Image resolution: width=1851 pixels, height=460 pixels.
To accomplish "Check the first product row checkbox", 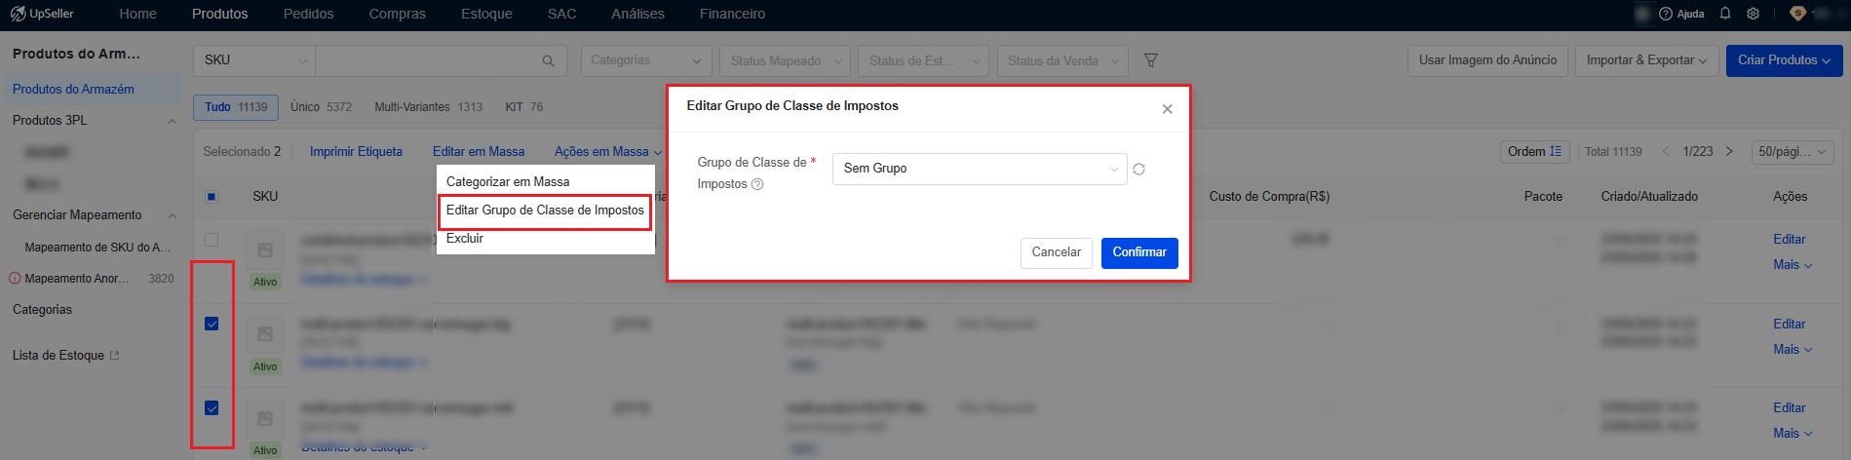I will coord(212,240).
